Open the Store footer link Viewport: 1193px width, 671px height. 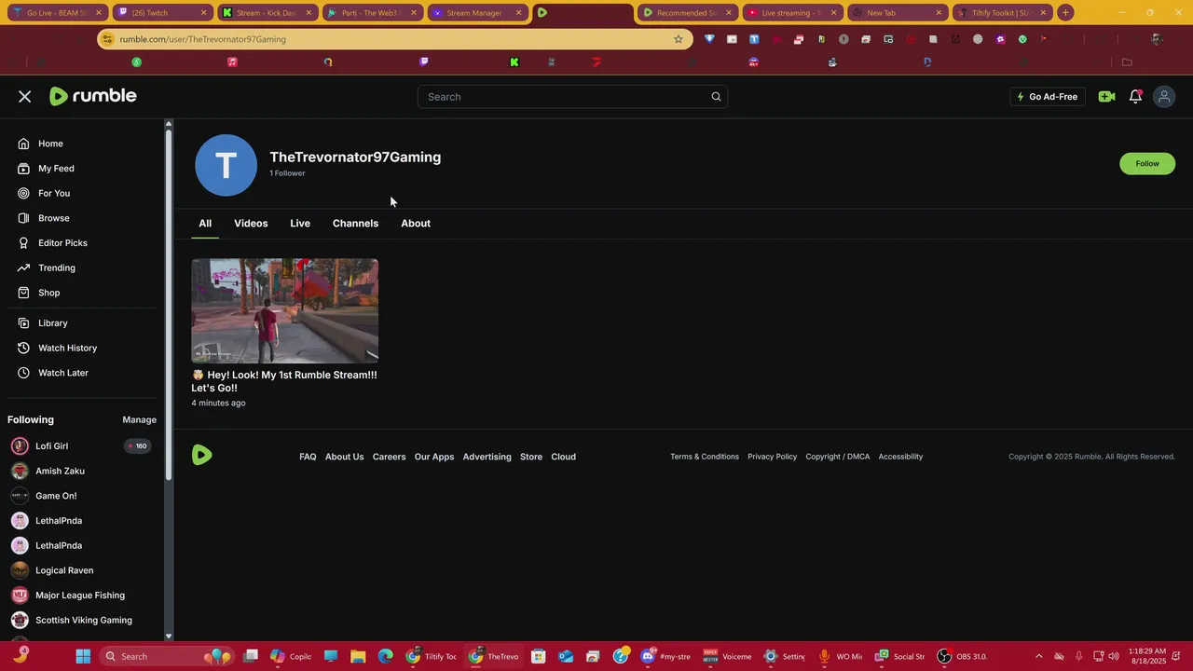(531, 457)
